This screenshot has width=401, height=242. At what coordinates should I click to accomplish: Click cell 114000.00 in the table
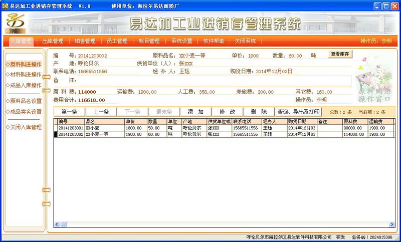tap(355, 134)
